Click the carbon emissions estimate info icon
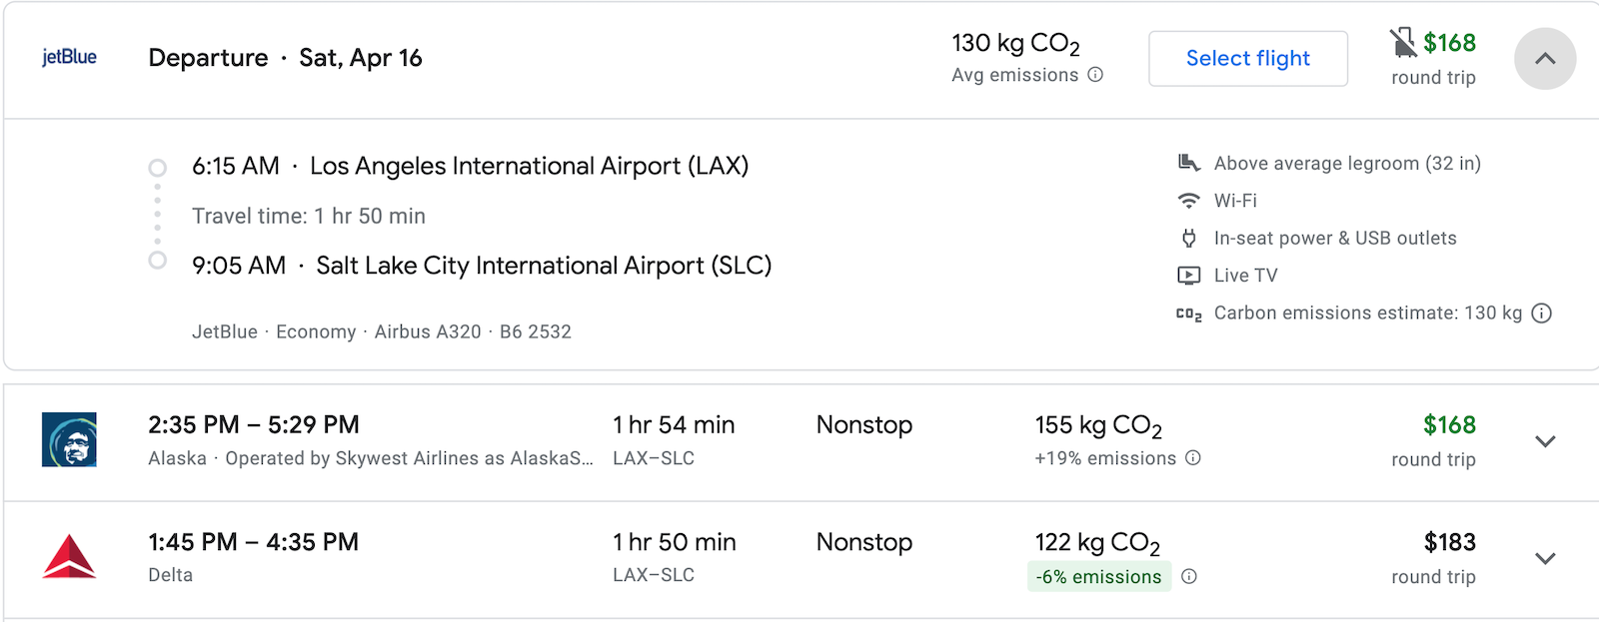Viewport: 1599px width, 622px height. point(1543,312)
